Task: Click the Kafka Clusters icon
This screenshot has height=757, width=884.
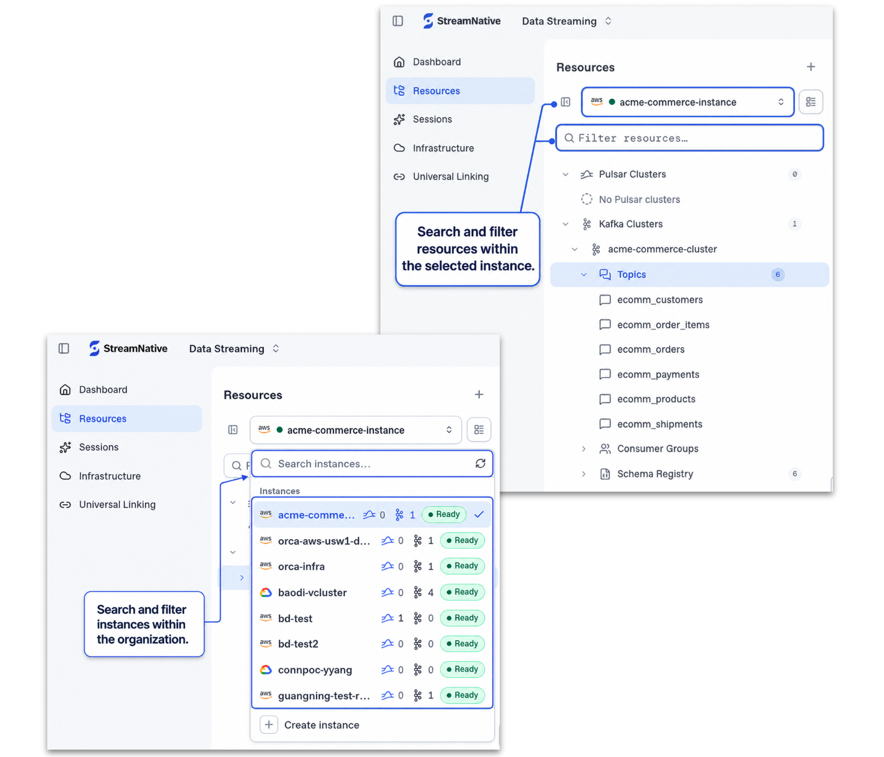Action: click(587, 224)
